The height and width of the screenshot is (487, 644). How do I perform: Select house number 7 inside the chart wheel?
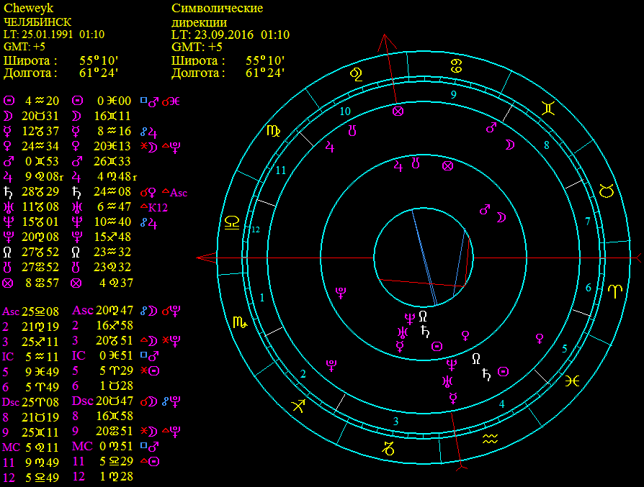tap(587, 222)
